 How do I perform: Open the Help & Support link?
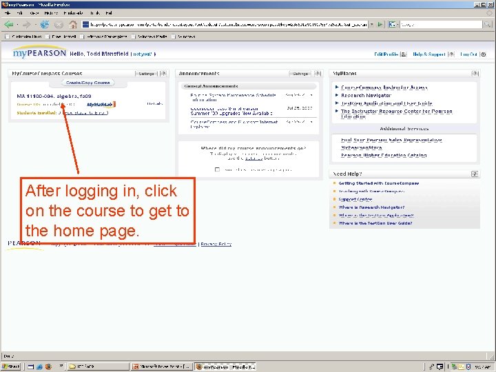tap(429, 54)
